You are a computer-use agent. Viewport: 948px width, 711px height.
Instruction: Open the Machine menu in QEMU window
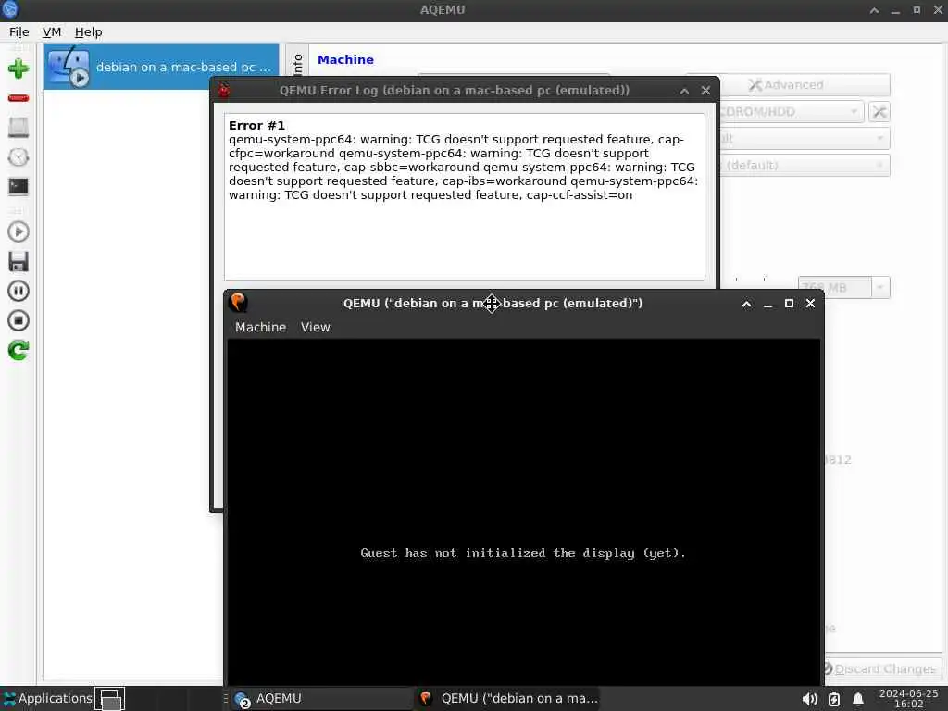260,327
